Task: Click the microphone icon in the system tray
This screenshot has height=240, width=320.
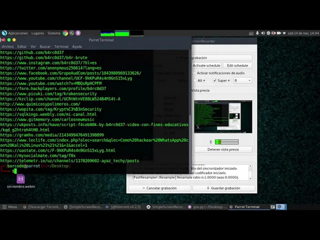Action: [x=257, y=33]
